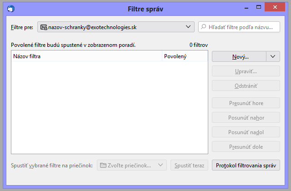291x191 pixels.
Task: Click the Povolený column header
Action: [x=185, y=56]
